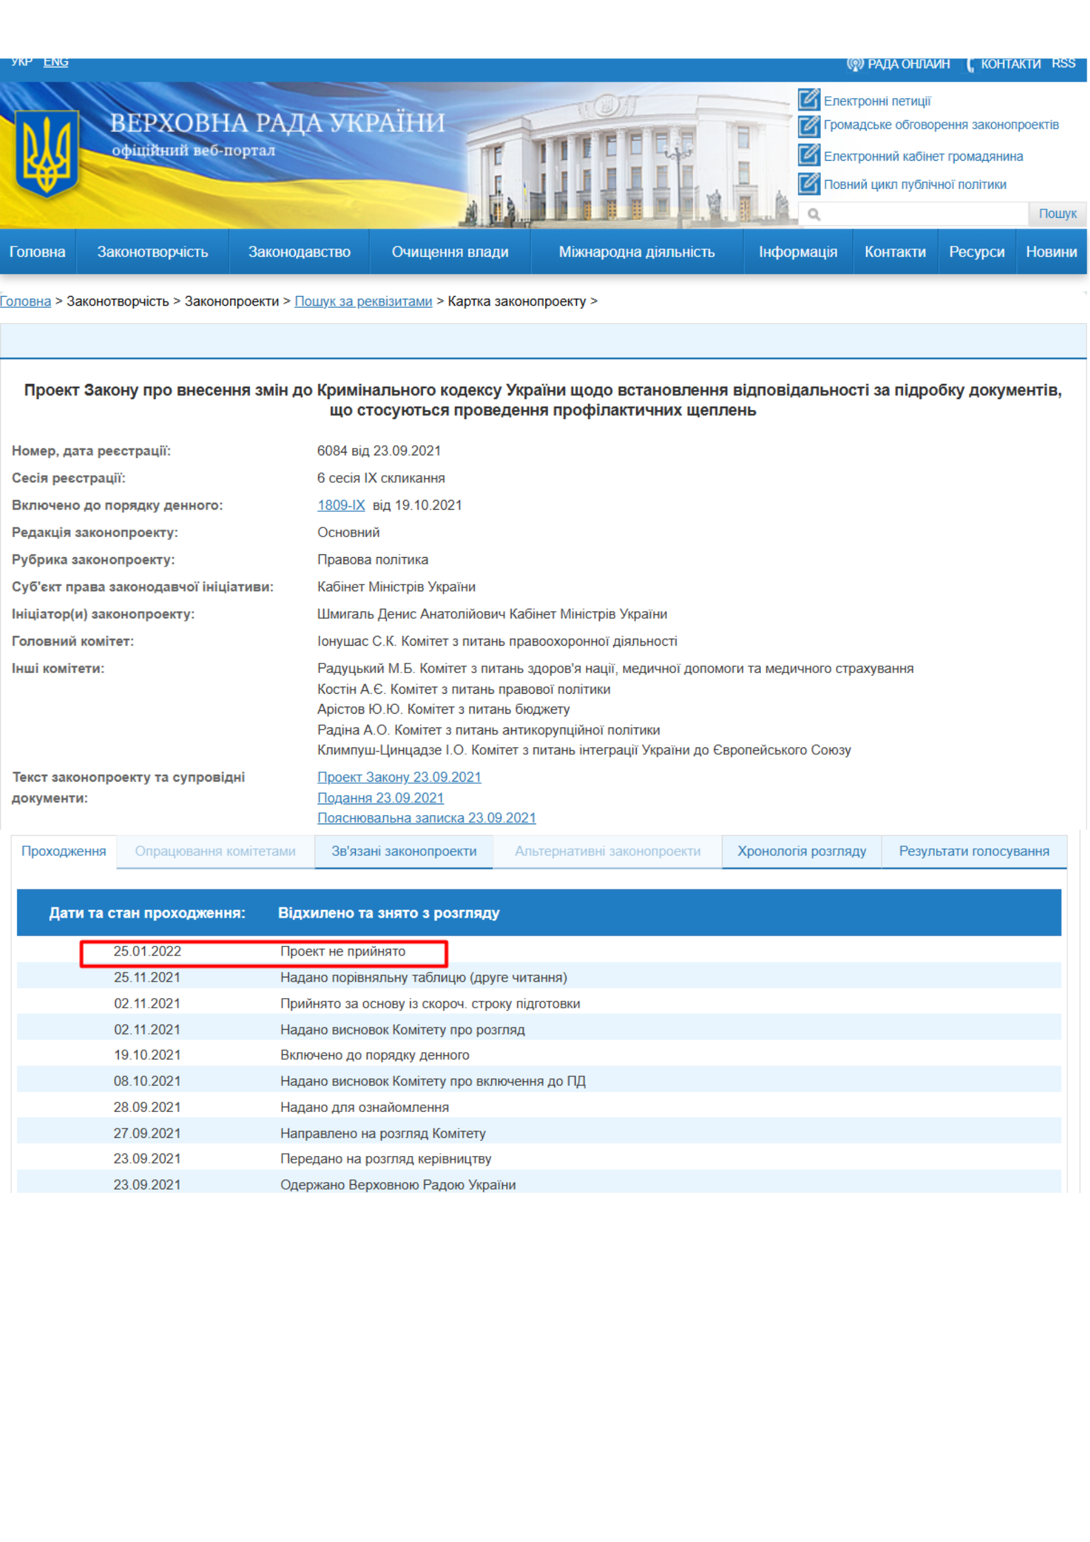Open Повний цикл публічної політики link

click(x=915, y=185)
